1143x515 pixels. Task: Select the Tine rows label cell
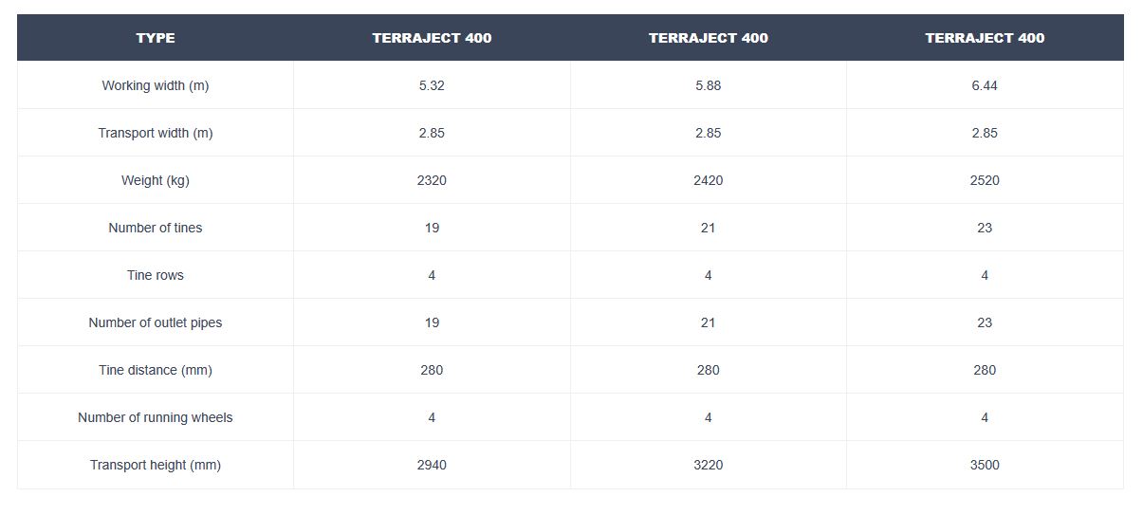click(156, 275)
